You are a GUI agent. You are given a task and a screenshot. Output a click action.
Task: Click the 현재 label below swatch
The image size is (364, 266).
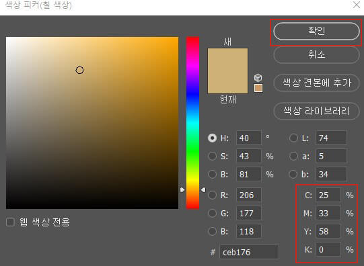coord(228,99)
